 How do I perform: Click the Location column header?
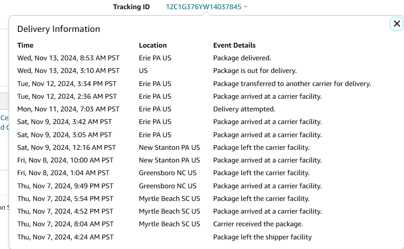click(153, 45)
